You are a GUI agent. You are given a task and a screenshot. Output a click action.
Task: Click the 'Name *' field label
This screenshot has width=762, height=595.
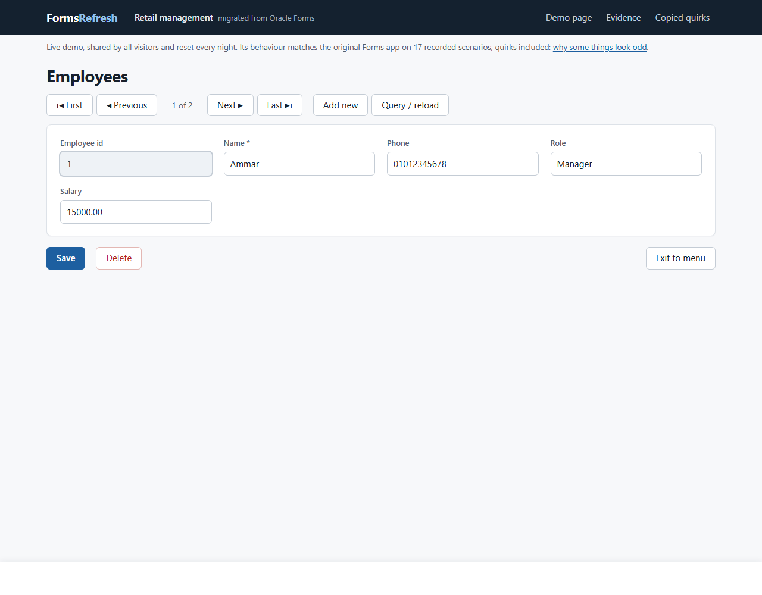[x=237, y=143]
